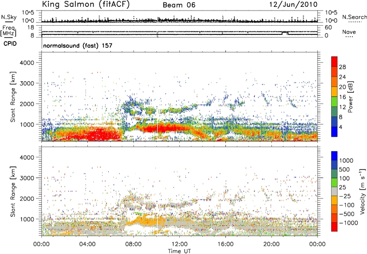Select the normalsound (fast) 157 text

tap(78, 45)
